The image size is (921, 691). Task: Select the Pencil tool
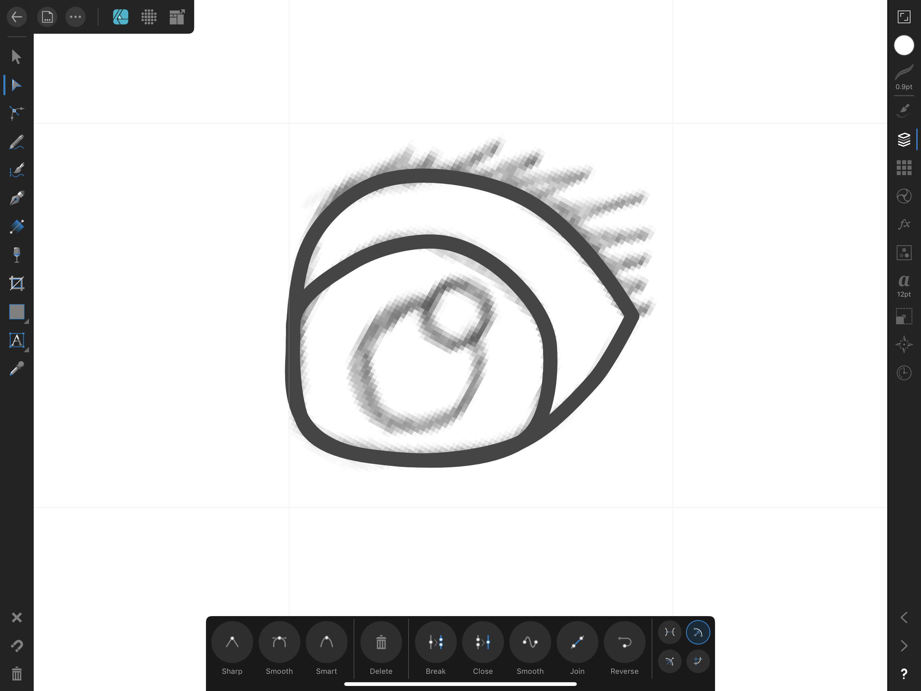[x=16, y=141]
